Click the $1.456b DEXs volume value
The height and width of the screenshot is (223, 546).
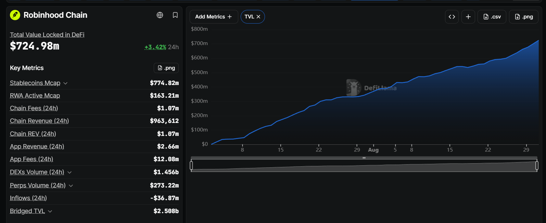click(x=166, y=172)
